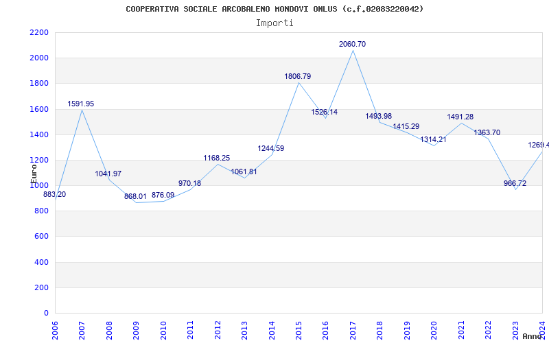
Task: Click the x-axis year label 2019
Action: click(407, 330)
